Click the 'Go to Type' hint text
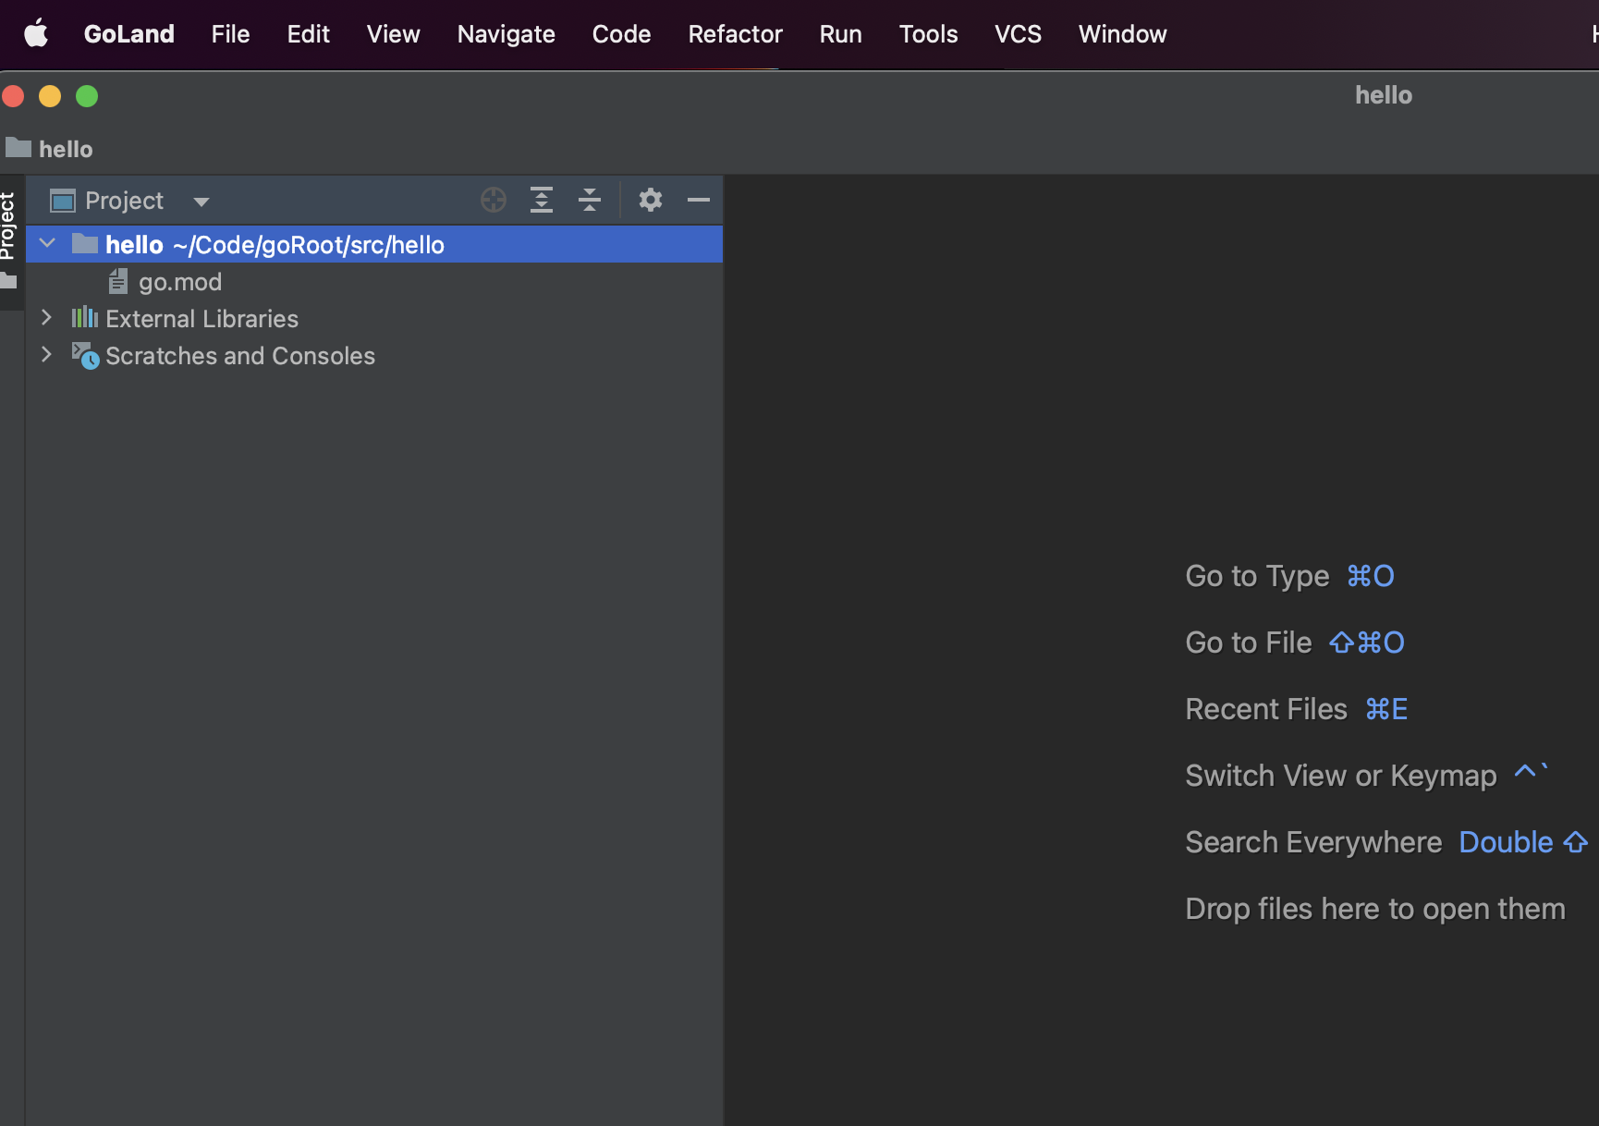Viewport: 1599px width, 1126px height. click(1257, 576)
